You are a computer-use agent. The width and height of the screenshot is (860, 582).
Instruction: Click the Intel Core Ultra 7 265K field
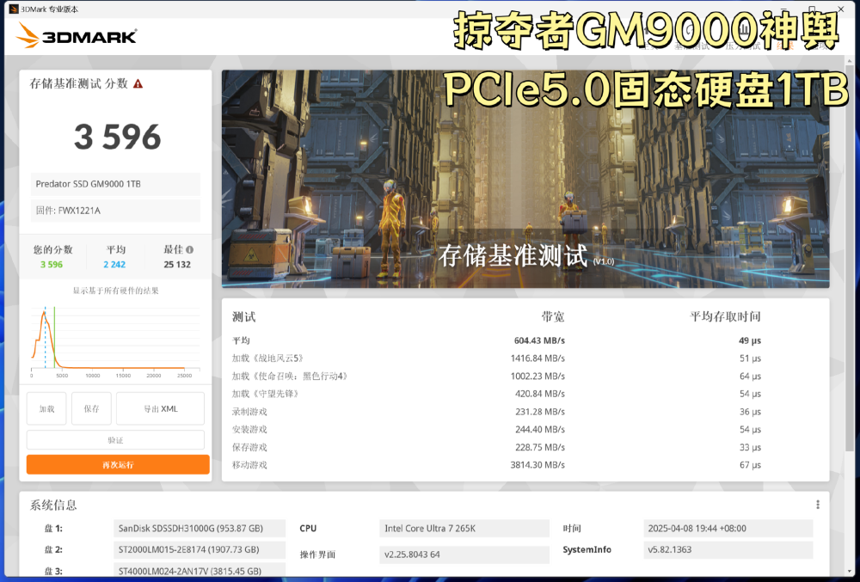point(464,529)
